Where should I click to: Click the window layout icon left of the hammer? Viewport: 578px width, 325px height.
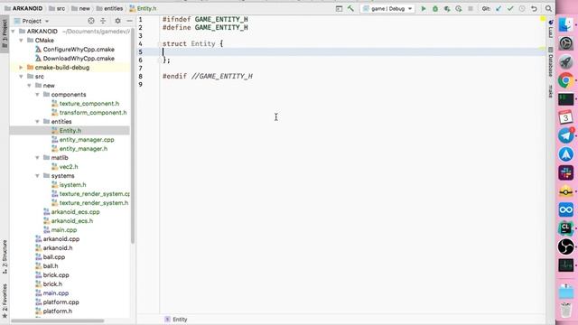point(340,8)
